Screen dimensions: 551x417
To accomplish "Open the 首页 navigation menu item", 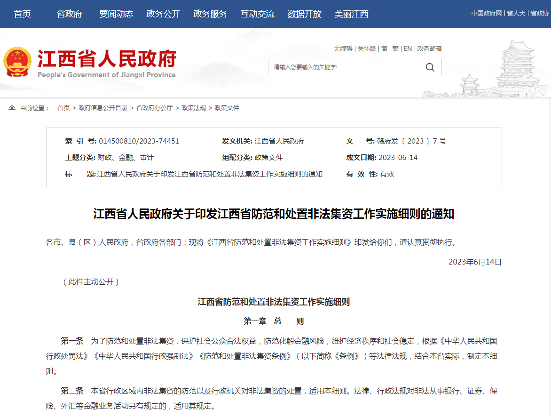I will [x=22, y=14].
